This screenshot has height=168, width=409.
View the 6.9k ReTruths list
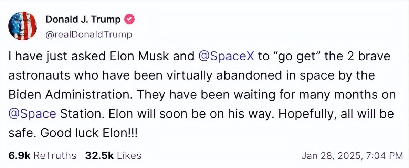click(x=42, y=155)
